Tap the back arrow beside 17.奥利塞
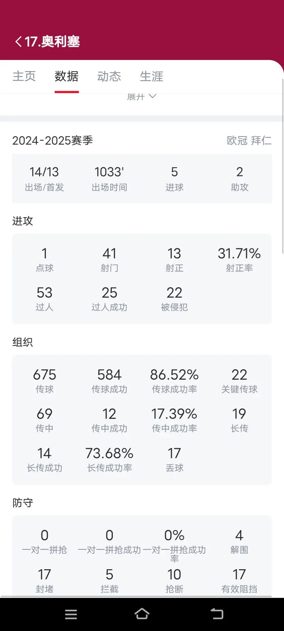284x631 pixels. coord(18,42)
